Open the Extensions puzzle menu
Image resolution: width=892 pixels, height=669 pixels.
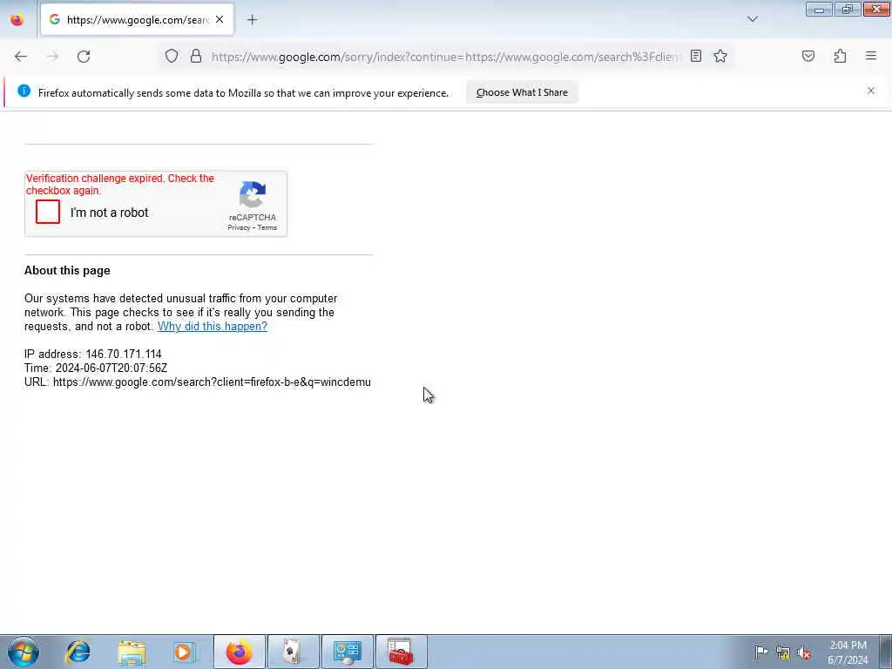(x=840, y=56)
